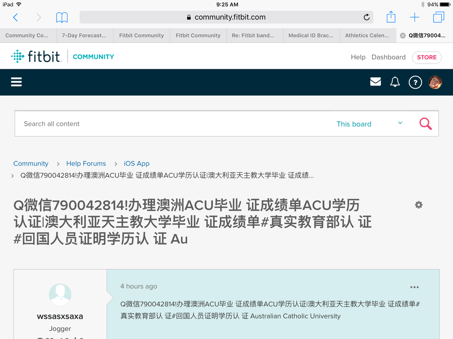Show all tabs overview icon
453x339 pixels.
438,17
